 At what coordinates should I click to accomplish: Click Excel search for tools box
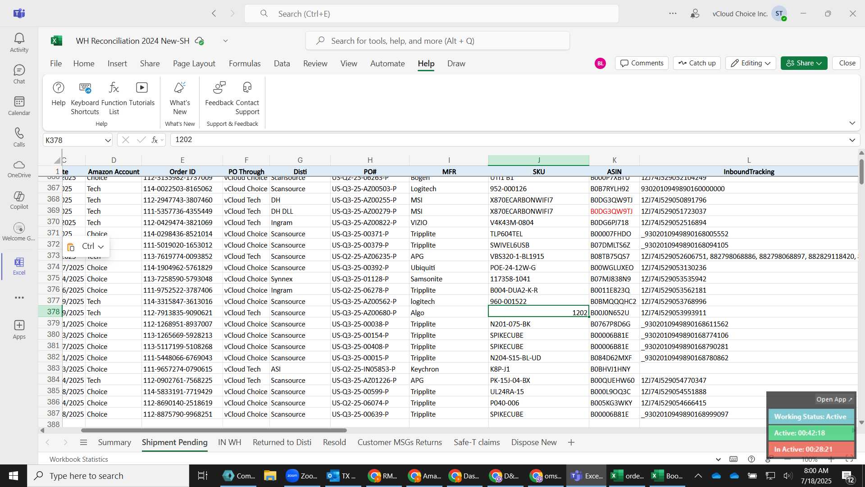pyautogui.click(x=437, y=41)
